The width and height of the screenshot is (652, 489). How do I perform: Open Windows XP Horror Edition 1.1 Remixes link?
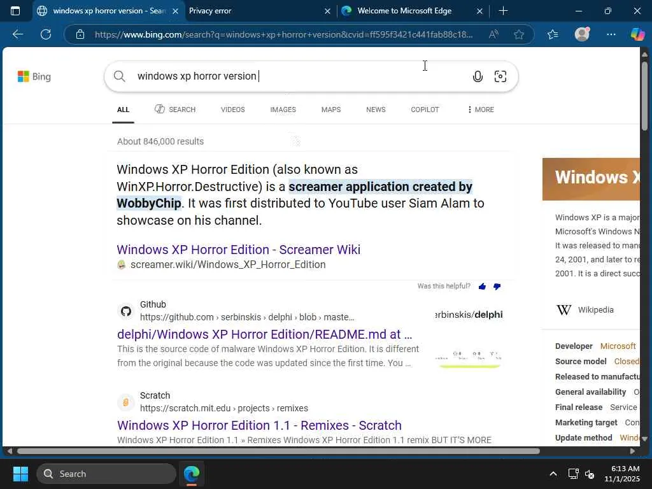[x=260, y=425]
